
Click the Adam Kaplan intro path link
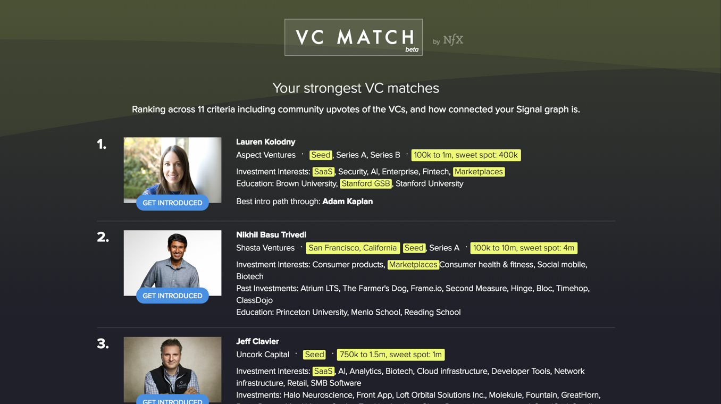[348, 201]
